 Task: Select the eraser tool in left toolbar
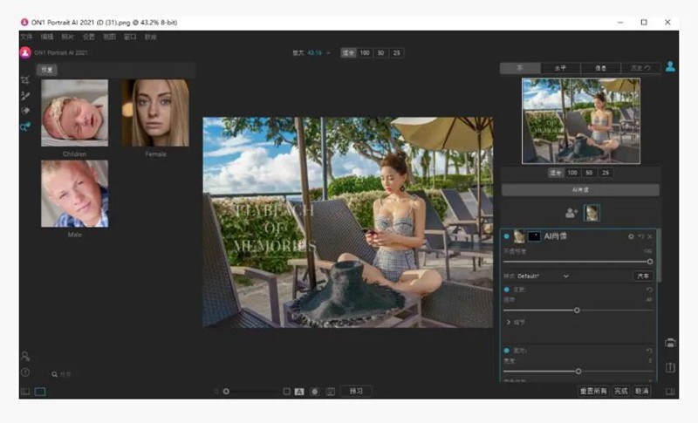[x=25, y=111]
